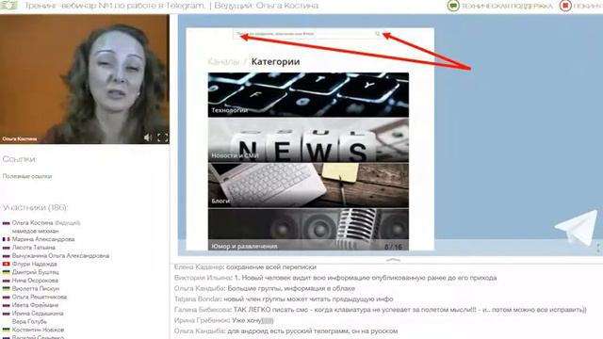This screenshot has width=603, height=339.
Task: Click chat message from Виктория Ильина
Action: (x=335, y=278)
